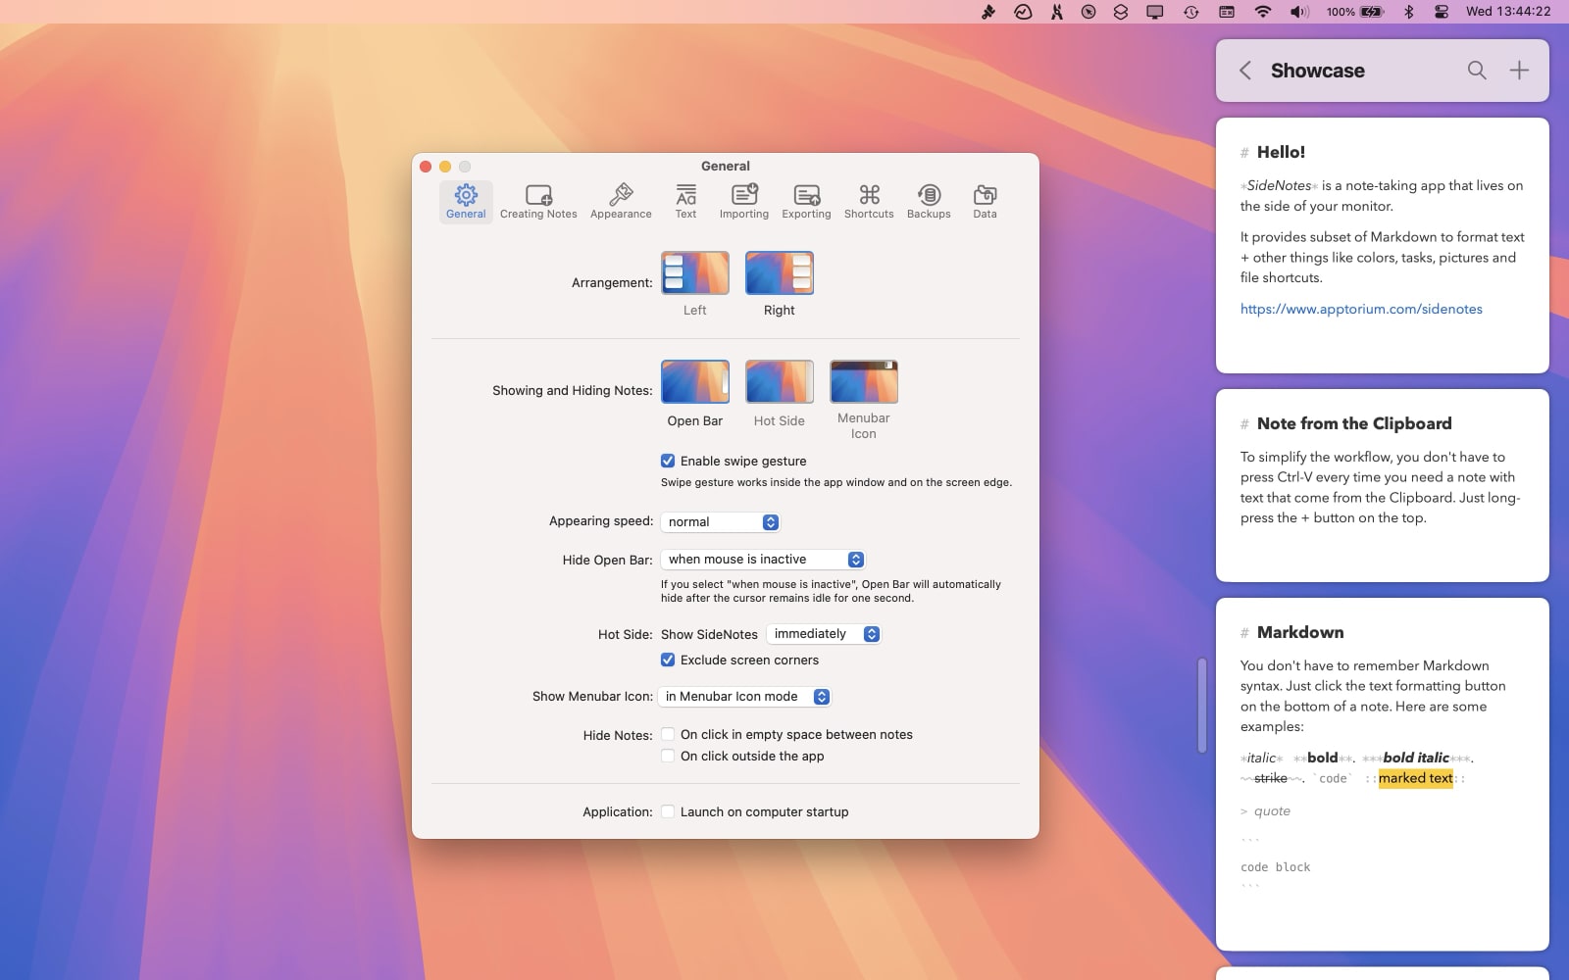Choose the Hot Side showing mode
1569x980 pixels.
tap(780, 382)
